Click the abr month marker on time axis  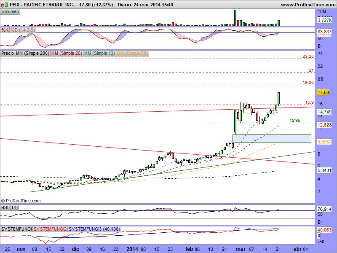(x=298, y=249)
